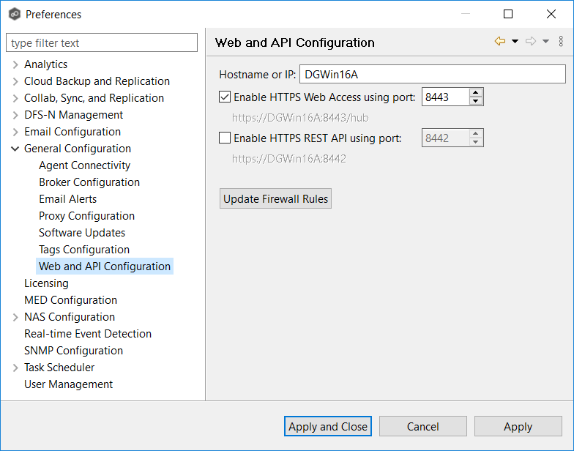The height and width of the screenshot is (451, 574).
Task: Open the view menu three-dots icon
Action: point(562,42)
